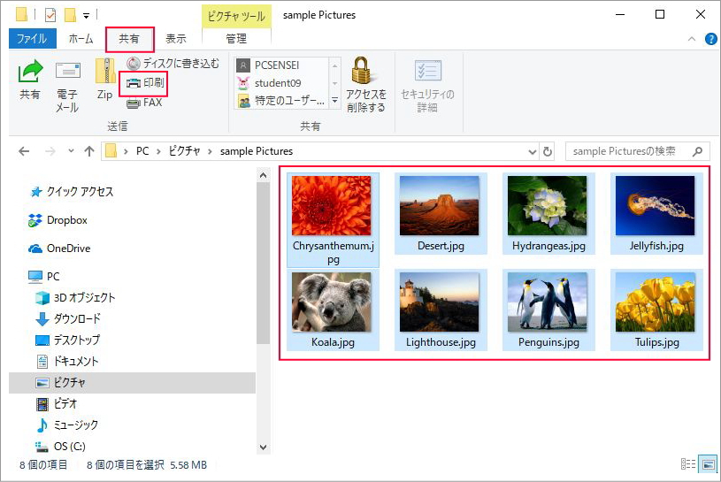This screenshot has width=721, height=482.
Task: Click the Remove access (アクセスを削除する) padlock icon
Action: [361, 71]
